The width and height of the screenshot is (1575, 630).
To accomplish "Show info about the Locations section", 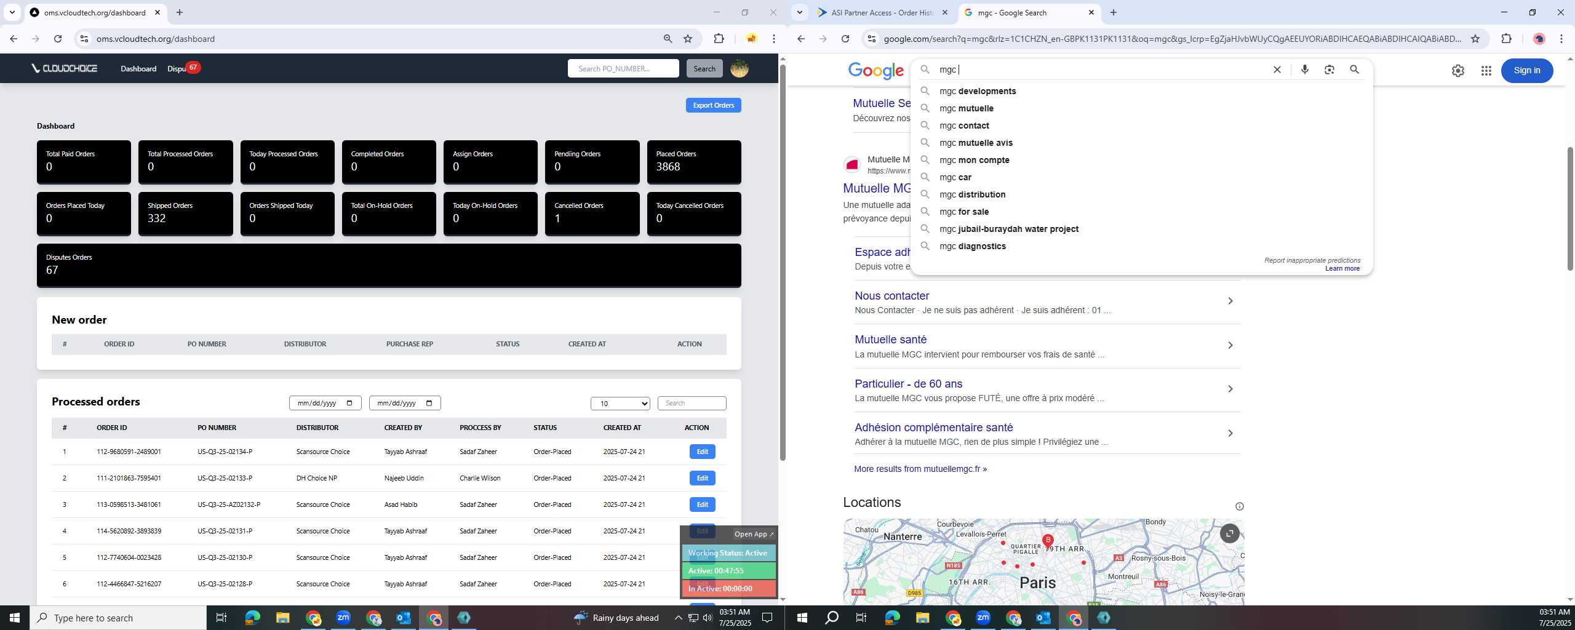I will point(1239,506).
